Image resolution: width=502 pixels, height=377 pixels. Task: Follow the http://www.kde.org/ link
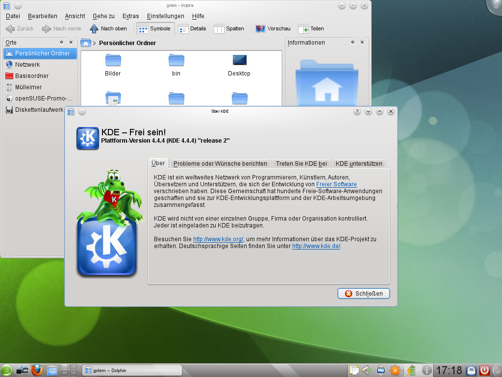(217, 239)
